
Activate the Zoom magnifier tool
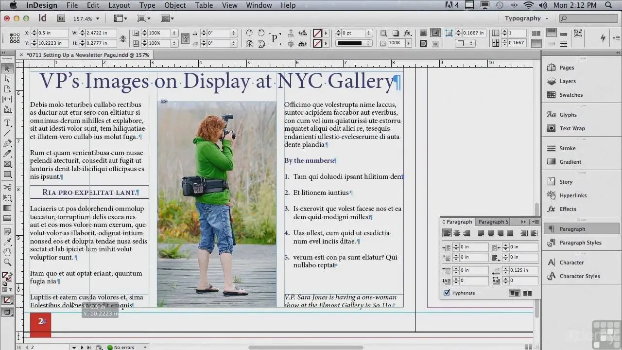[7, 262]
